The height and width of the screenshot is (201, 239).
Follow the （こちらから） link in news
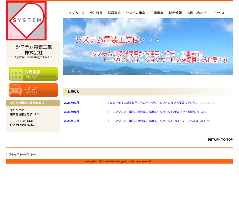208,103
